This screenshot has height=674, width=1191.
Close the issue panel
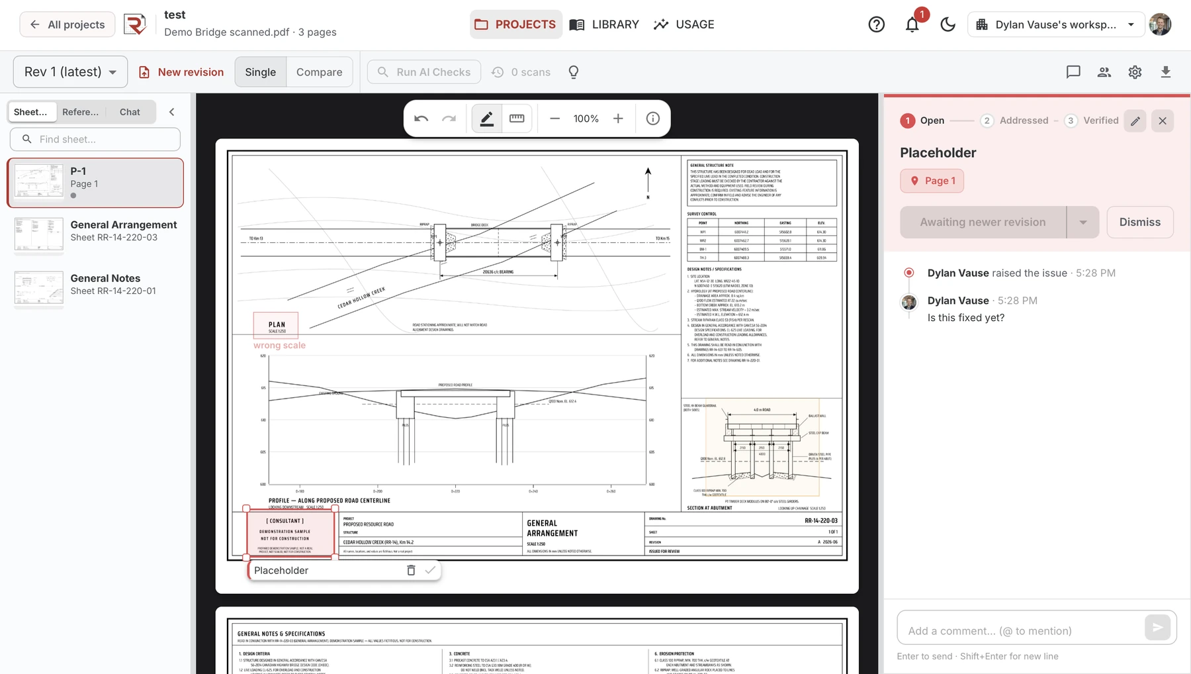click(x=1163, y=120)
